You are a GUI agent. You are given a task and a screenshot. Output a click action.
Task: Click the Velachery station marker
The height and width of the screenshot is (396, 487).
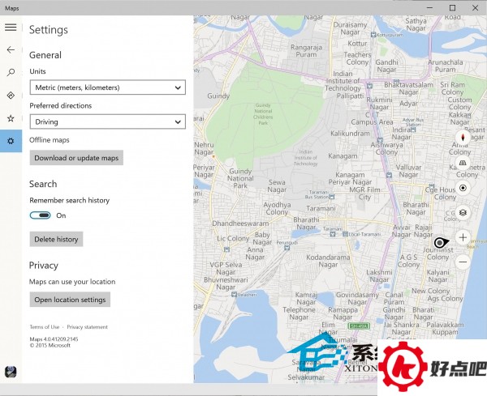[x=235, y=294]
